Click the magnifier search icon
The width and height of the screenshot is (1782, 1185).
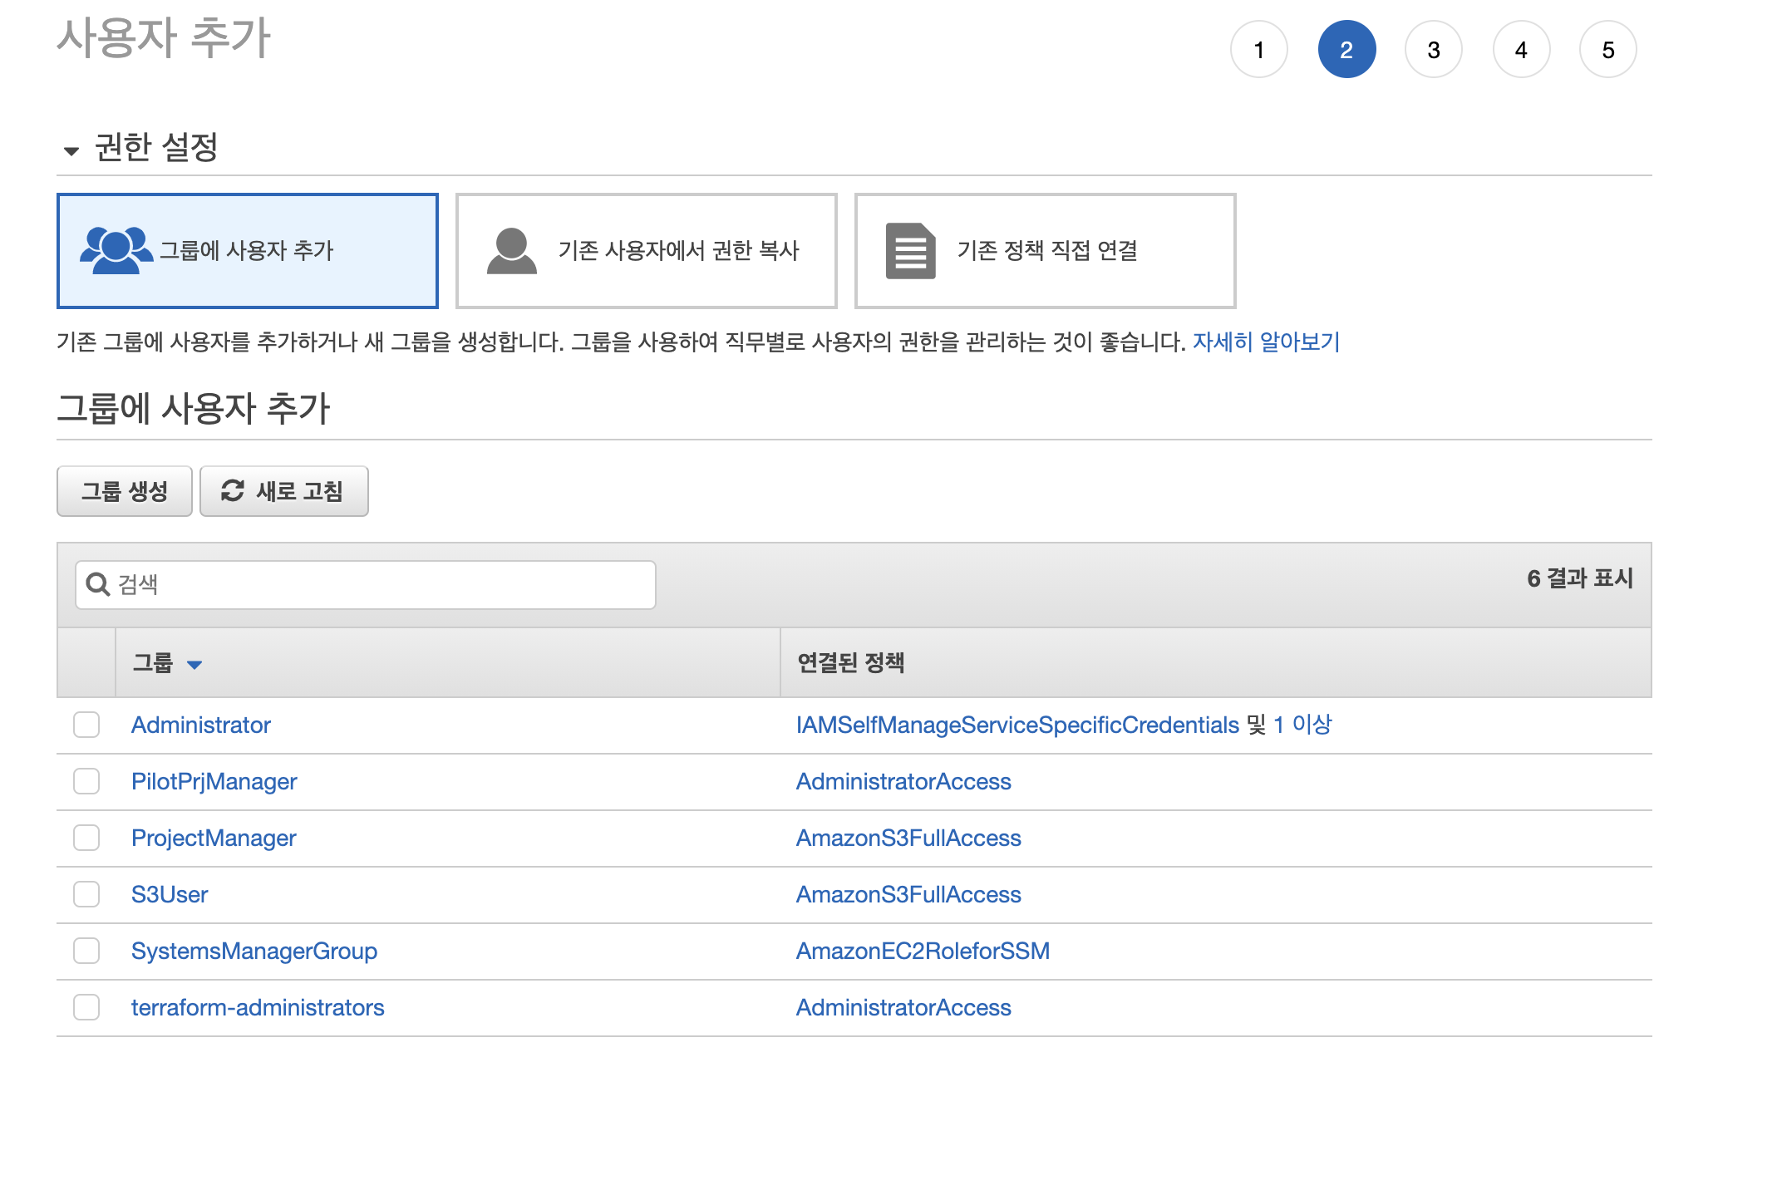click(x=98, y=584)
